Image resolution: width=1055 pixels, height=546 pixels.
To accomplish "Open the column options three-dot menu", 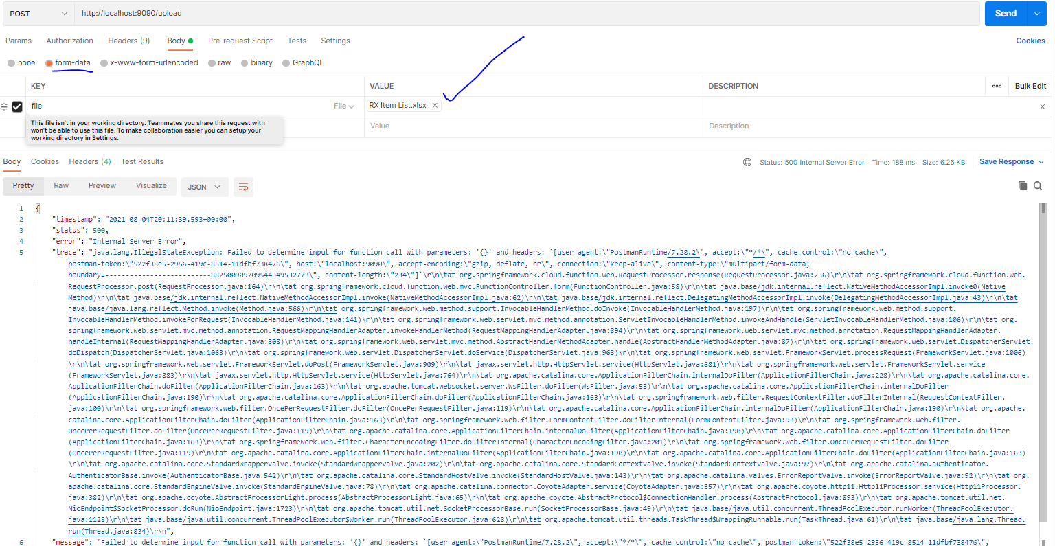I will [997, 86].
